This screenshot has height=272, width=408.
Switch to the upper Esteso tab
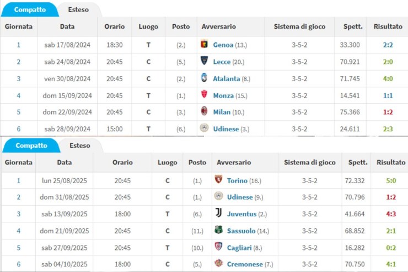coord(78,9)
